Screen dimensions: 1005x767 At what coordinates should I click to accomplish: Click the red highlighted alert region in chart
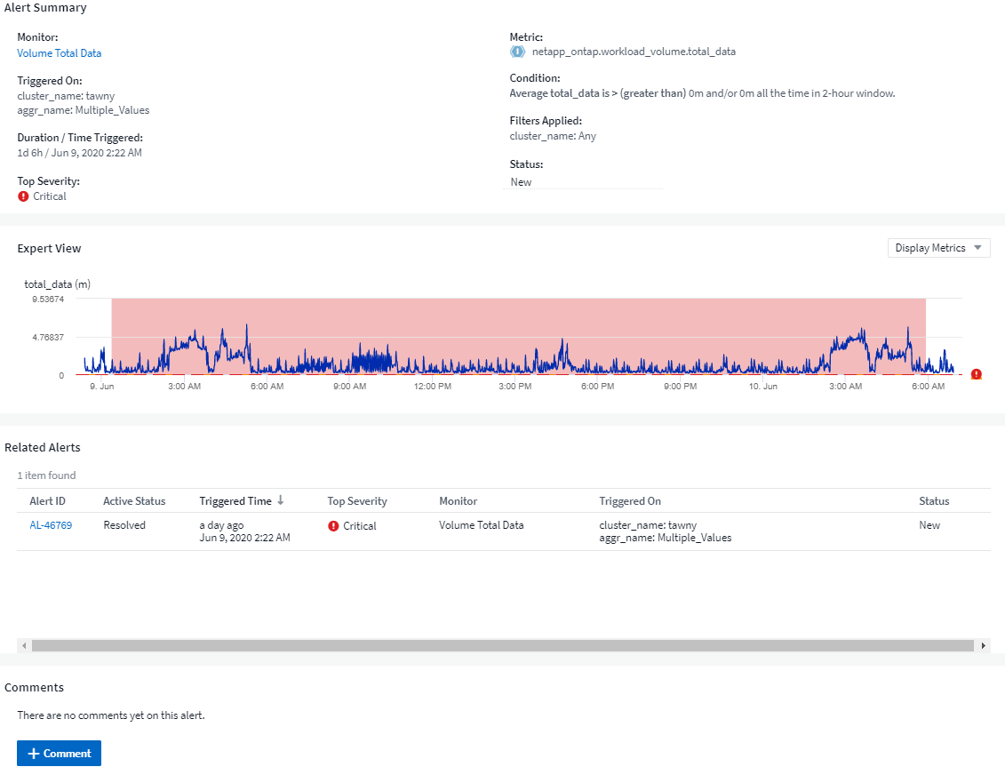click(515, 320)
